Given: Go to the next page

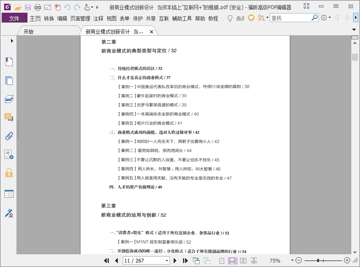Looking at the screenshot, I should pos(175,260).
